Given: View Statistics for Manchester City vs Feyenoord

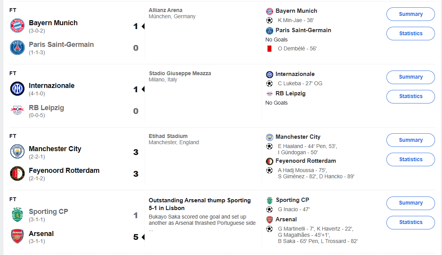Looking at the screenshot, I should (411, 159).
